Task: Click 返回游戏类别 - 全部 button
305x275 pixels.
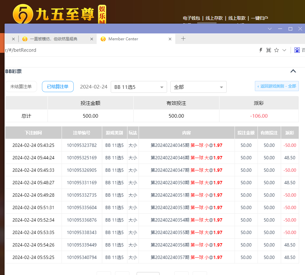Action: (276, 86)
